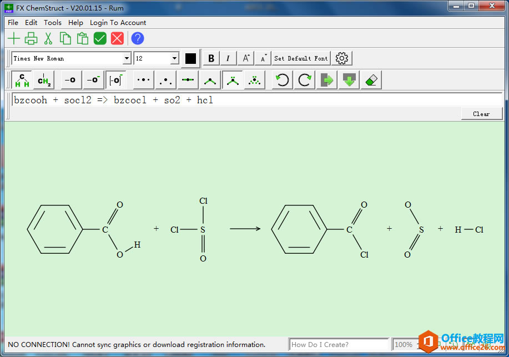Click the green down-arrow insert icon

click(x=349, y=80)
